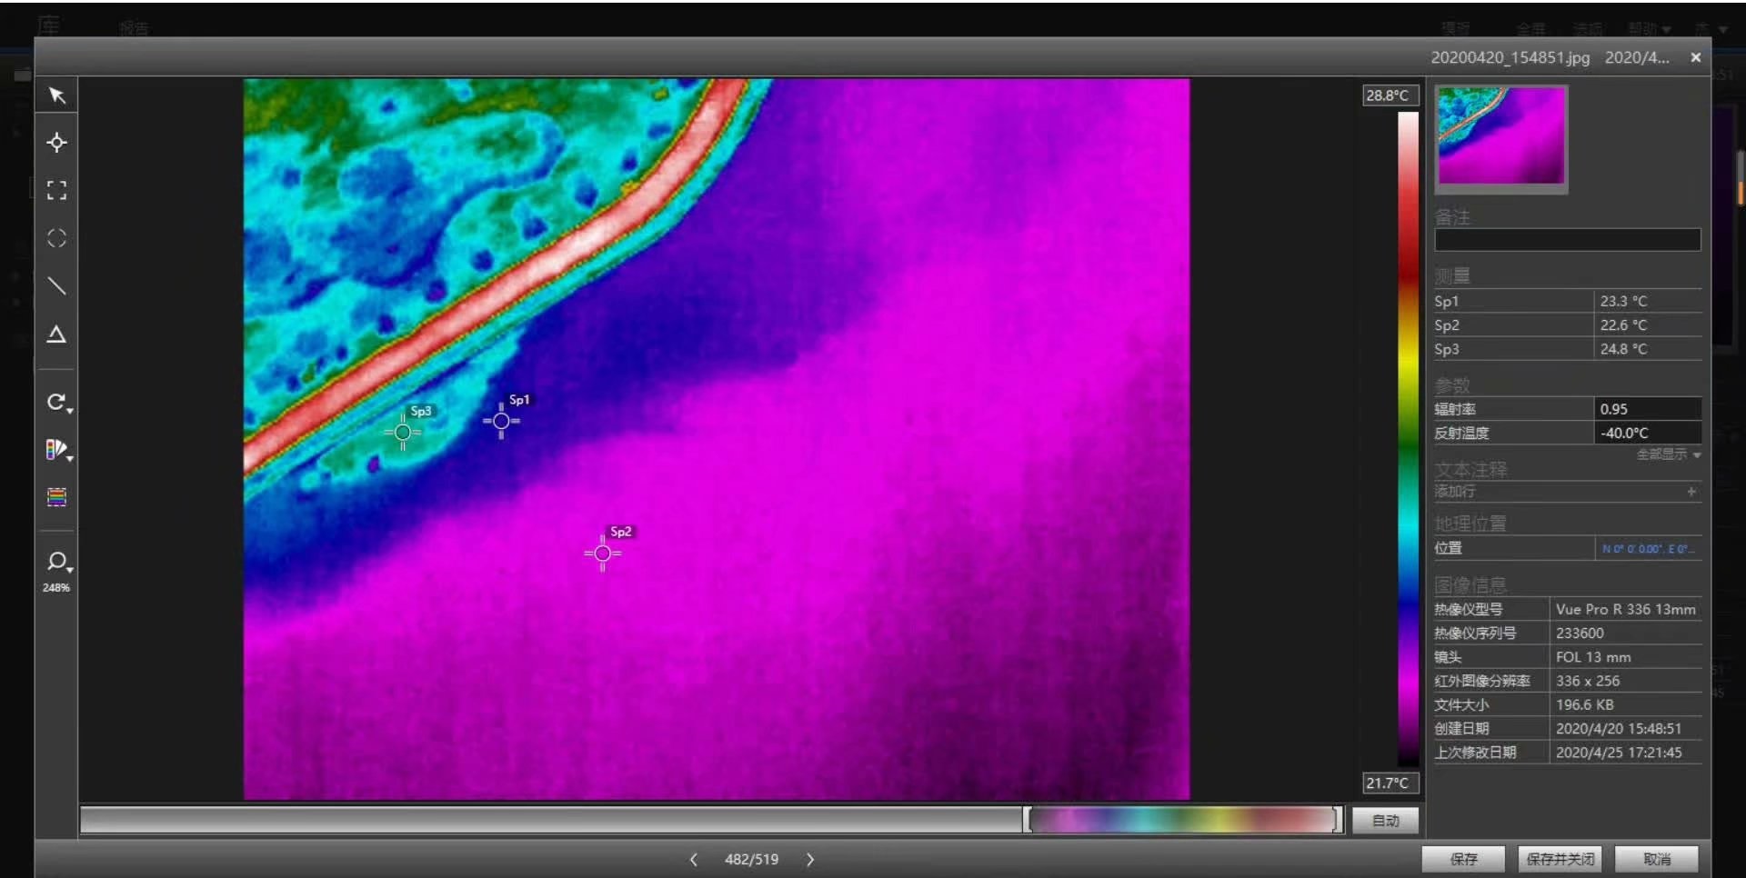Pick the ellipse area measurement tool
Screen dimensions: 1746x878
[x=56, y=238]
